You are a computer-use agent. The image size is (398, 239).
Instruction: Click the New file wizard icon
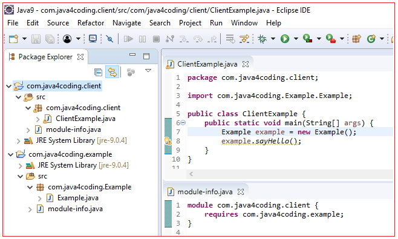pos(14,39)
